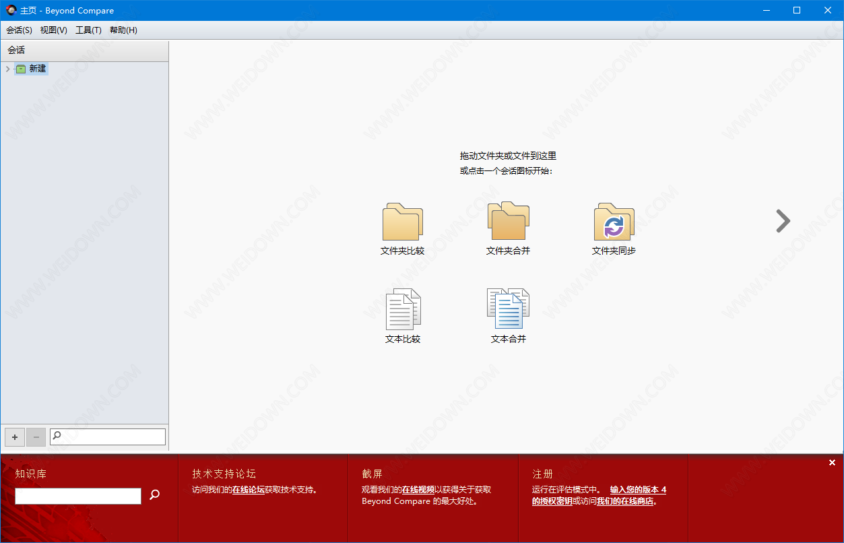Viewport: 844px width, 543px height.
Task: Launch the 文本合并 text merge icon
Action: pos(509,309)
